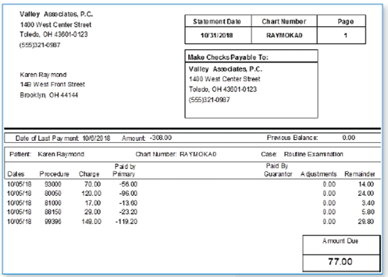388x277 pixels.
Task: Click the Amount Due total 77.00
Action: coord(340,261)
